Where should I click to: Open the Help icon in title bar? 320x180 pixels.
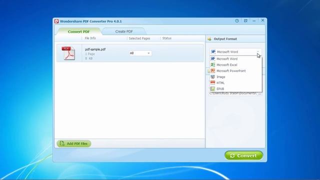tap(236, 20)
